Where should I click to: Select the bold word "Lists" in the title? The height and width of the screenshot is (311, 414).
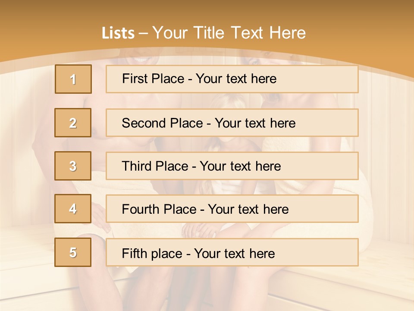tap(118, 33)
